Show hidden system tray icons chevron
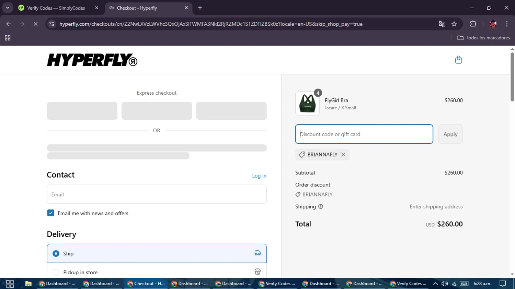 tap(435, 284)
